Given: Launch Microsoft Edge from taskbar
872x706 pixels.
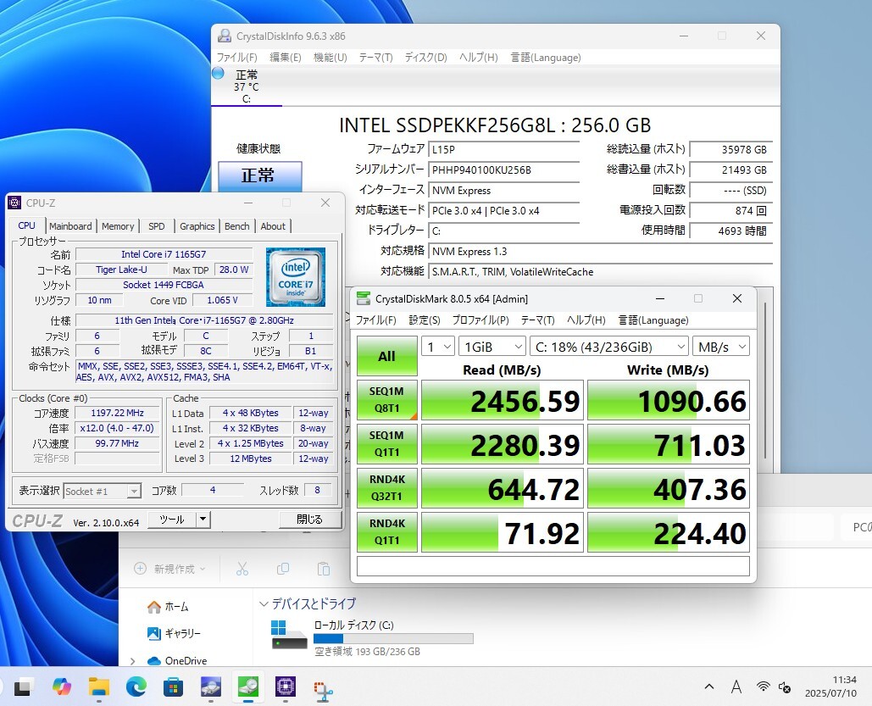Looking at the screenshot, I should pyautogui.click(x=136, y=687).
